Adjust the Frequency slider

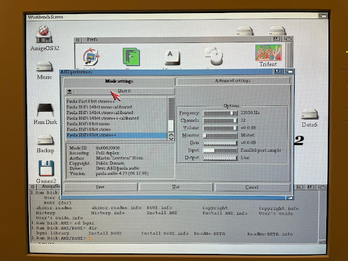click(x=220, y=113)
